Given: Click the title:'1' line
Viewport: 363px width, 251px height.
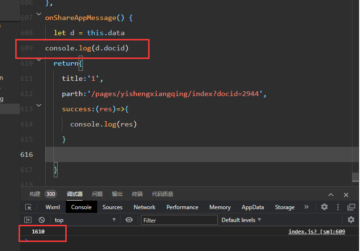Looking at the screenshot, I should 82,78.
